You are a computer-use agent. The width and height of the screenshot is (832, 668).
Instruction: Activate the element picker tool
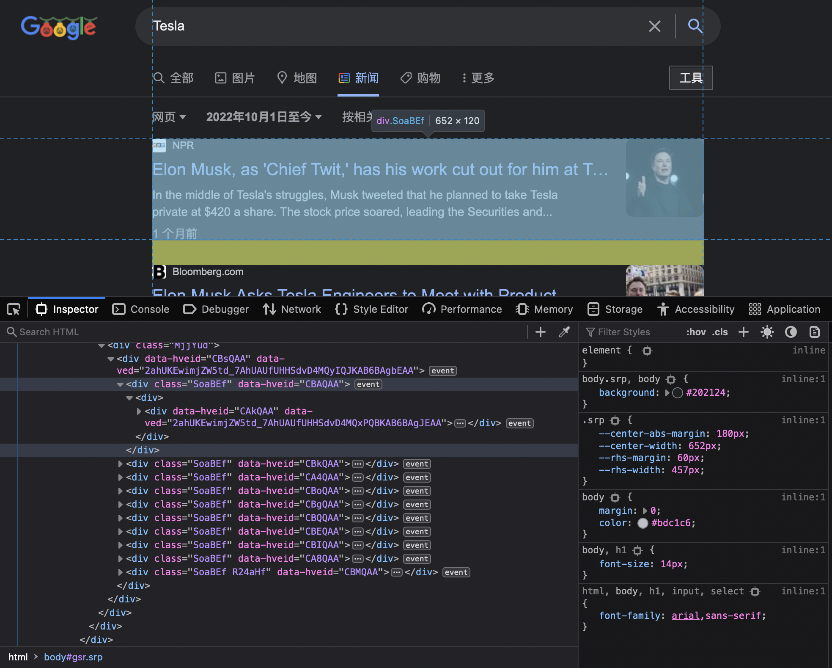click(14, 309)
